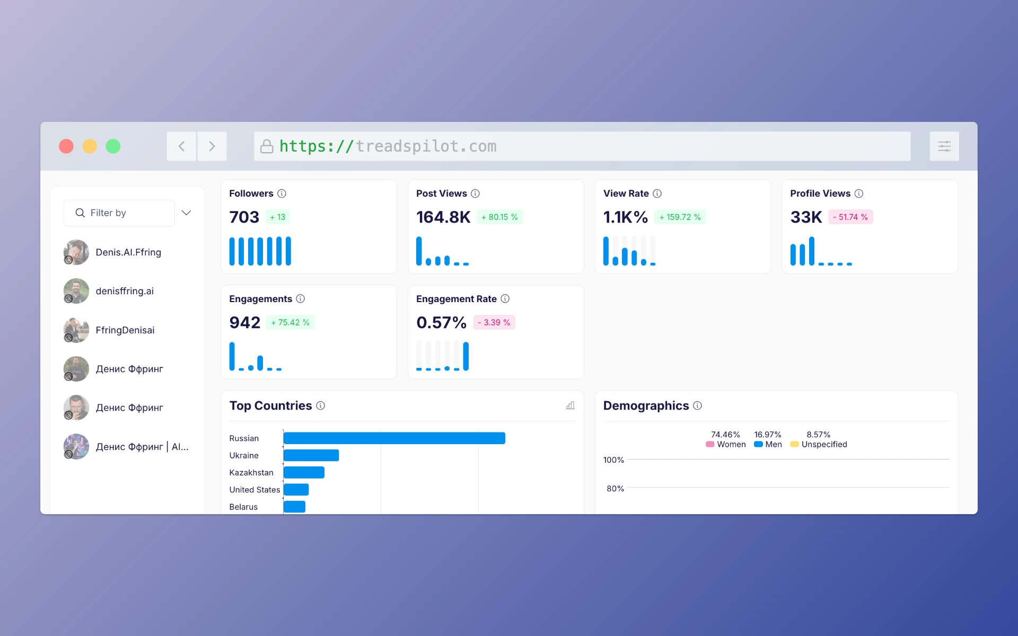Go forward with browser forward arrow
Viewport: 1018px width, 636px height.
click(212, 146)
